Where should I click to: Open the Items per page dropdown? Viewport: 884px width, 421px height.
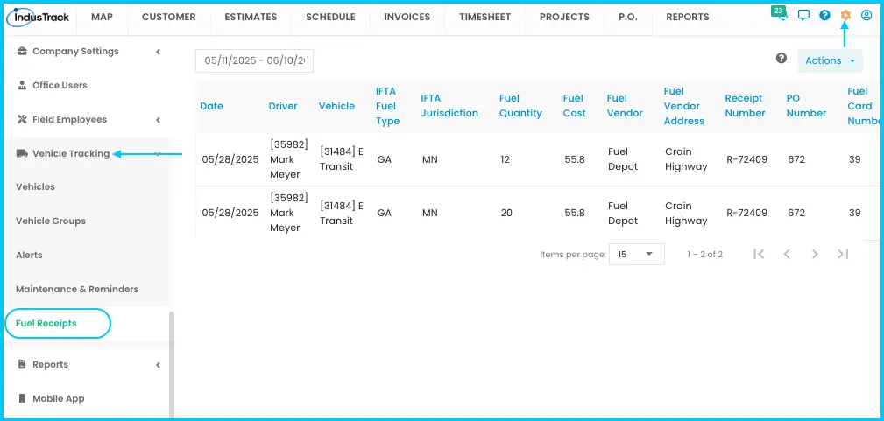coord(637,254)
